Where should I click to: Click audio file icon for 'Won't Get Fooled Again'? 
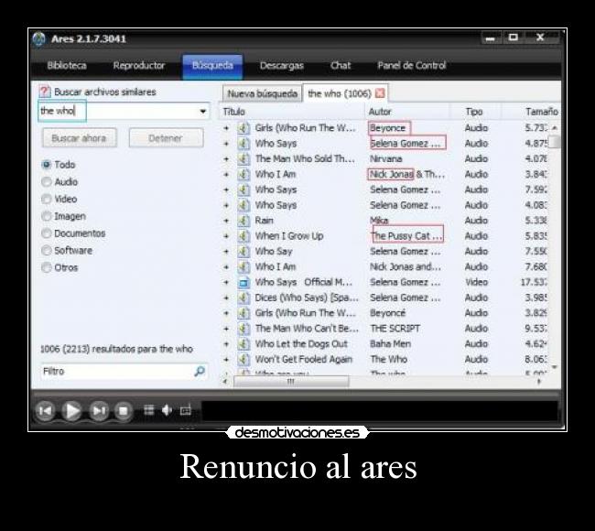pyautogui.click(x=243, y=359)
